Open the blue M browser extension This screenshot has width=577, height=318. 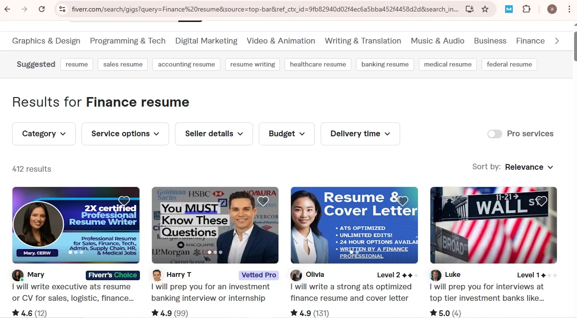509,9
